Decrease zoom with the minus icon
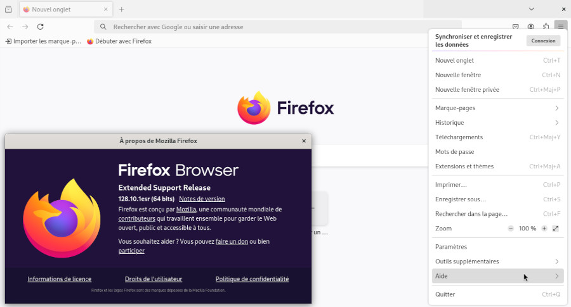The height and width of the screenshot is (307, 571). 511,229
